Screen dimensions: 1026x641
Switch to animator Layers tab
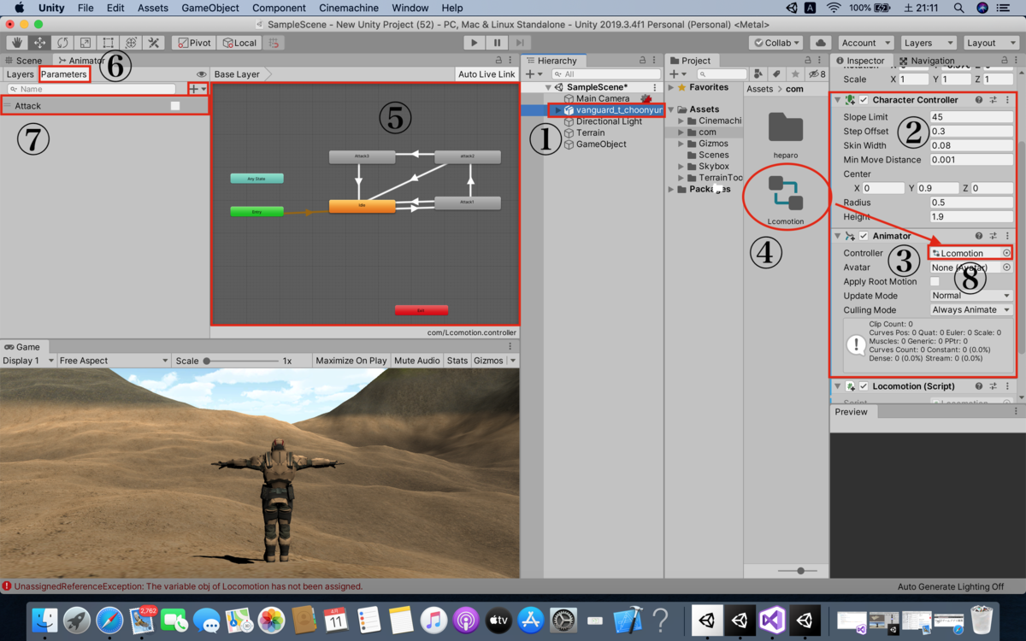20,74
